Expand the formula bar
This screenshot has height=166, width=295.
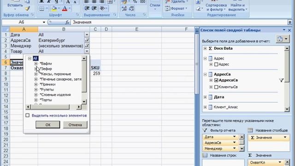[290, 22]
